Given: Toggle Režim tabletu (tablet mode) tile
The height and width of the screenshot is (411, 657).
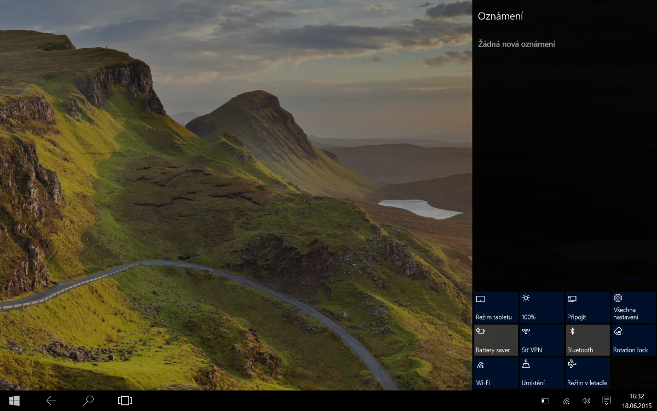Looking at the screenshot, I should click(495, 307).
